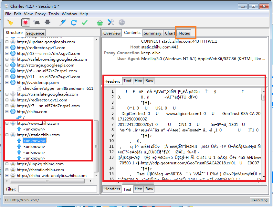The width and height of the screenshot is (273, 207).
Task: Toggle throttling with the turtle icon
Action: (37, 23)
